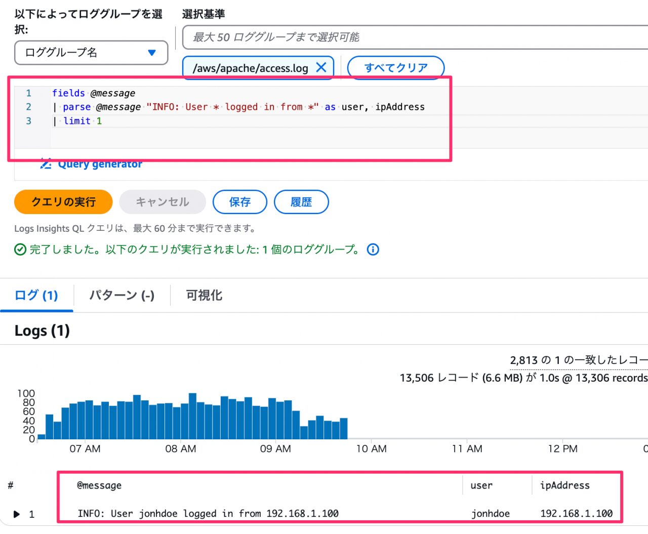This screenshot has height=534, width=648.
Task: Click the 10 AM label on histogram
Action: (371, 448)
